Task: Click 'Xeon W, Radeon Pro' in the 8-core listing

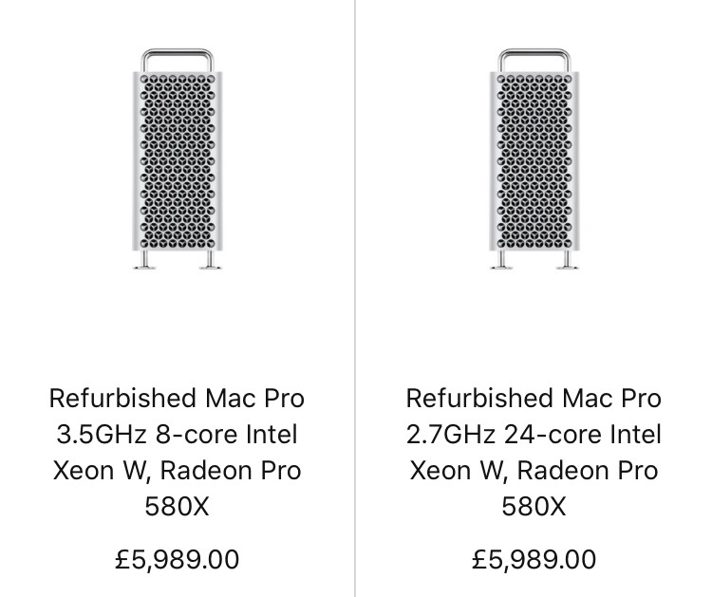Action: [178, 471]
